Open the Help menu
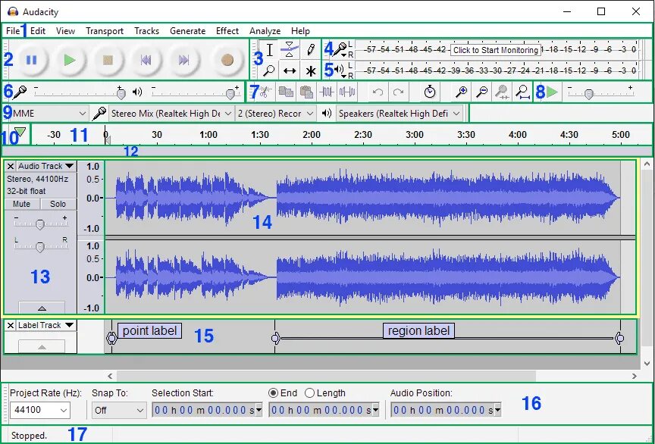Screen dimensions: 655x444 pos(300,31)
